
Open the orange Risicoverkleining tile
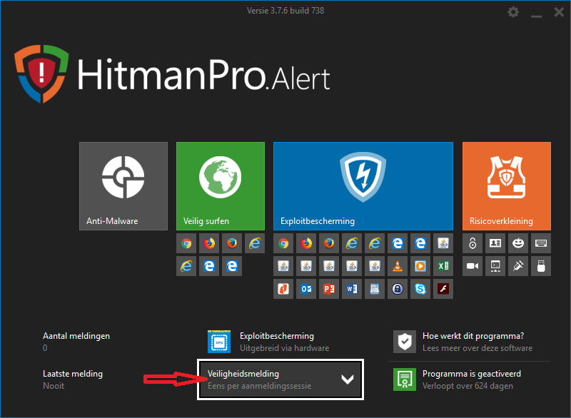tap(507, 186)
